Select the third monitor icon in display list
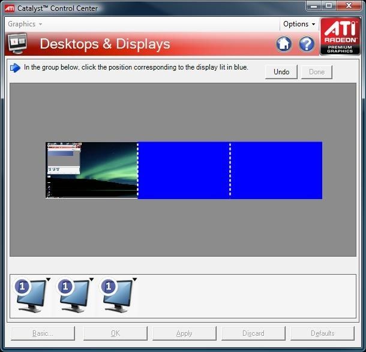The width and height of the screenshot is (366, 352). point(118,296)
